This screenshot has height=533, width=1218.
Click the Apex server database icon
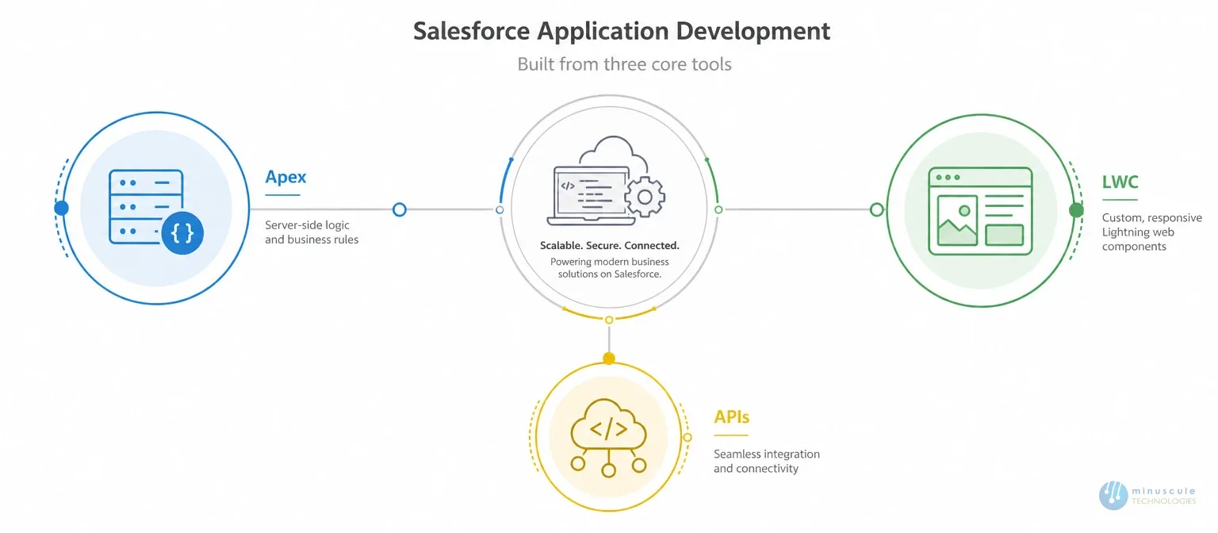coord(155,210)
